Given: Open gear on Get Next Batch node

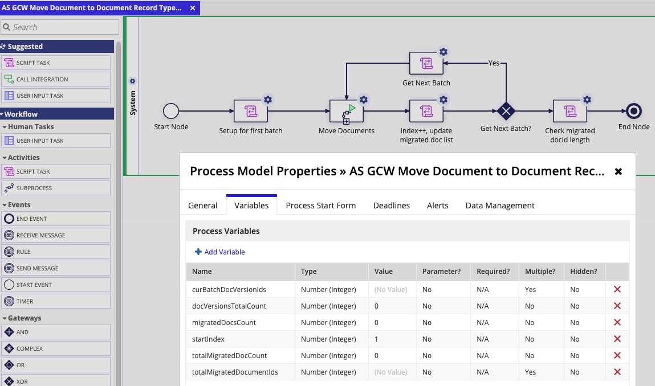Looking at the screenshot, I should click(x=443, y=52).
